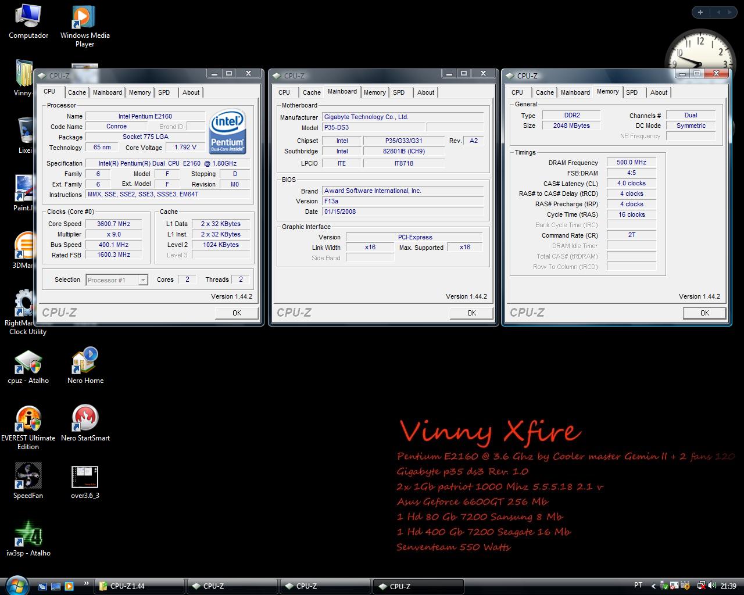Launch the cpuz - Atalho shortcut

28,367
